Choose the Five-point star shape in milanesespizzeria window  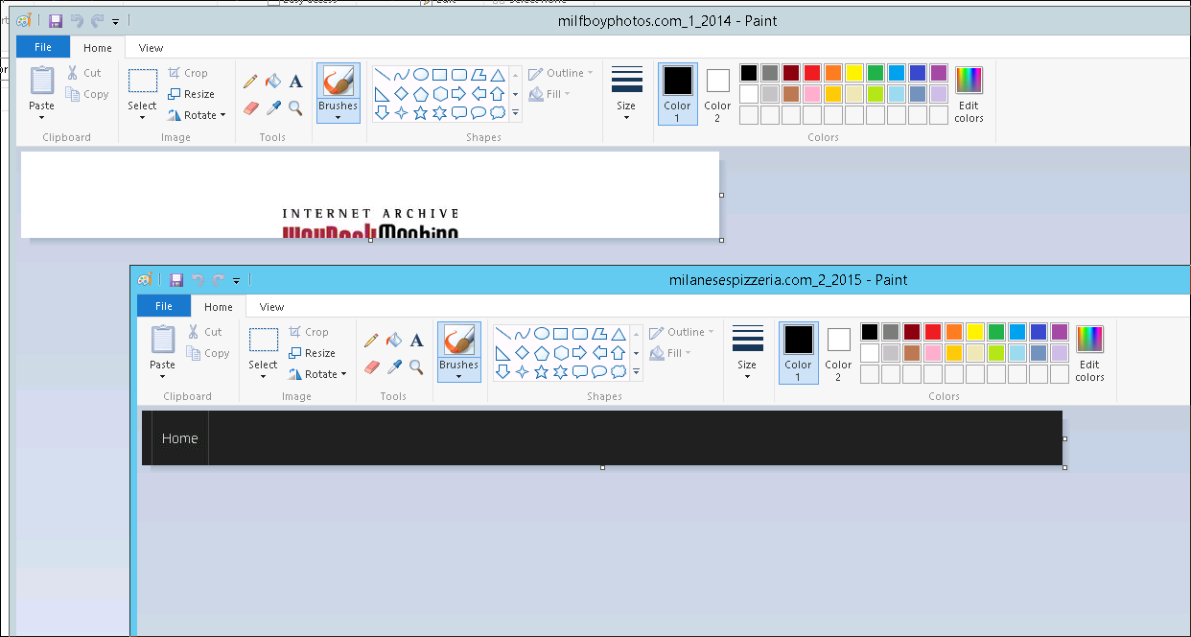pyautogui.click(x=541, y=372)
